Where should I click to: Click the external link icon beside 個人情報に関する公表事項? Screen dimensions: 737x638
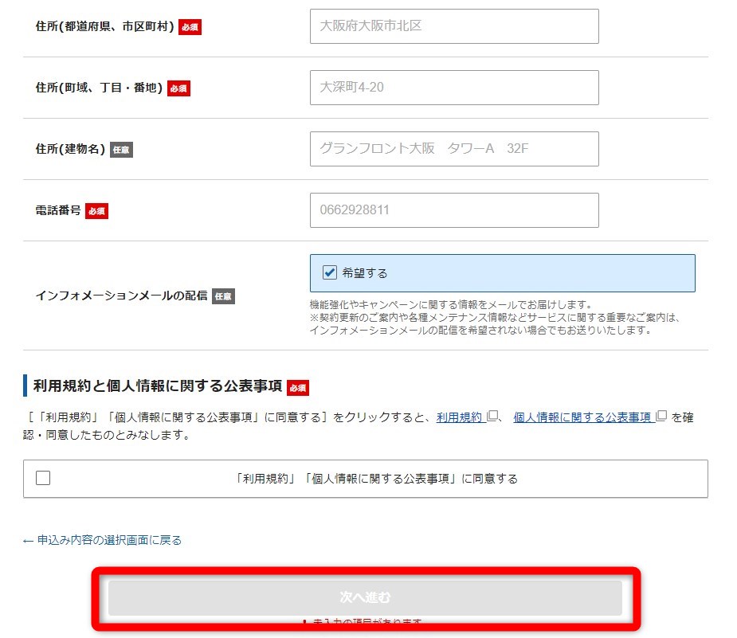(660, 417)
